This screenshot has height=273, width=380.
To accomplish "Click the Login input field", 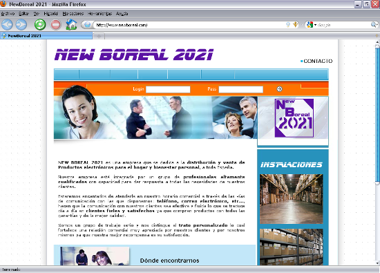I will coord(168,89).
